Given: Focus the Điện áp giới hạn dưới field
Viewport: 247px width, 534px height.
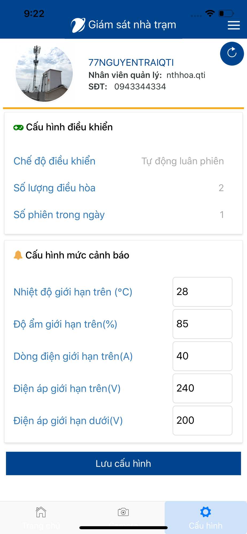Looking at the screenshot, I should point(202,421).
